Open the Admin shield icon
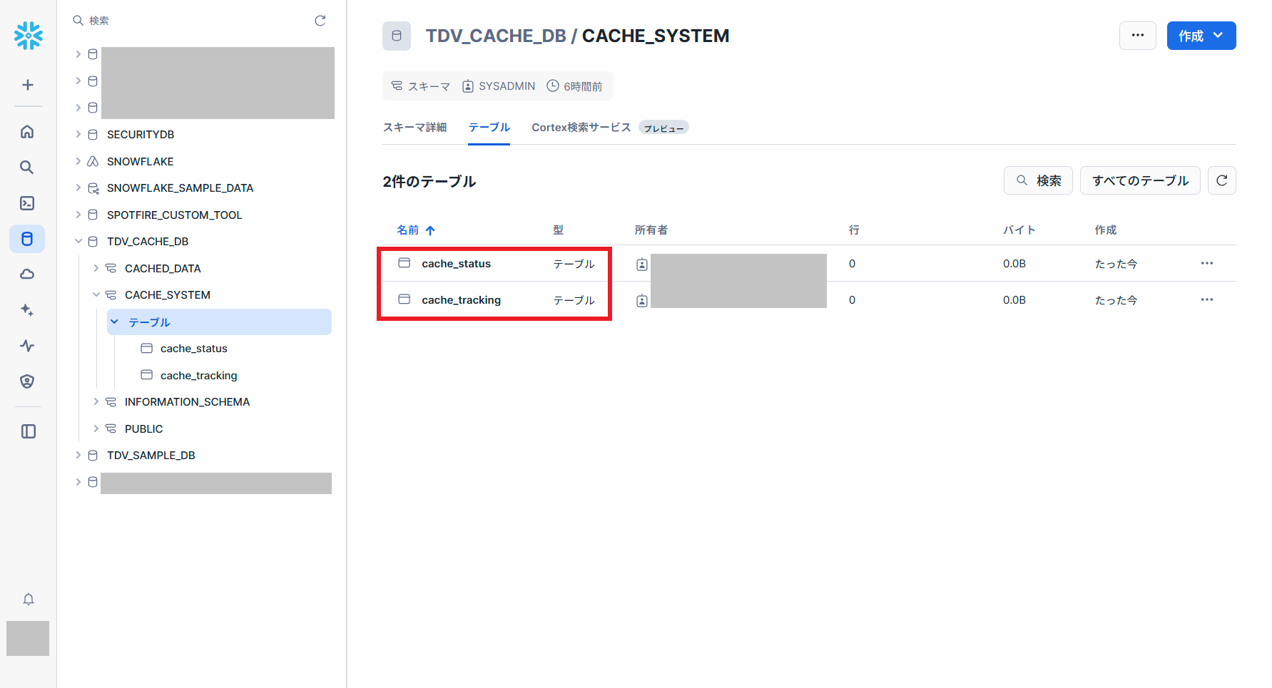The image size is (1272, 688). click(27, 381)
